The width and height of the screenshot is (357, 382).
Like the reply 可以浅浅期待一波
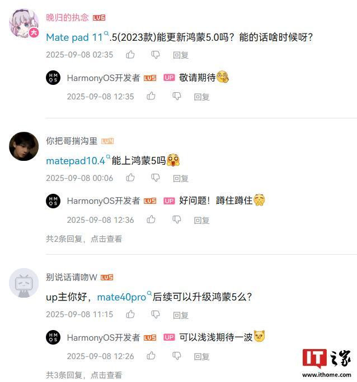tap(151, 356)
